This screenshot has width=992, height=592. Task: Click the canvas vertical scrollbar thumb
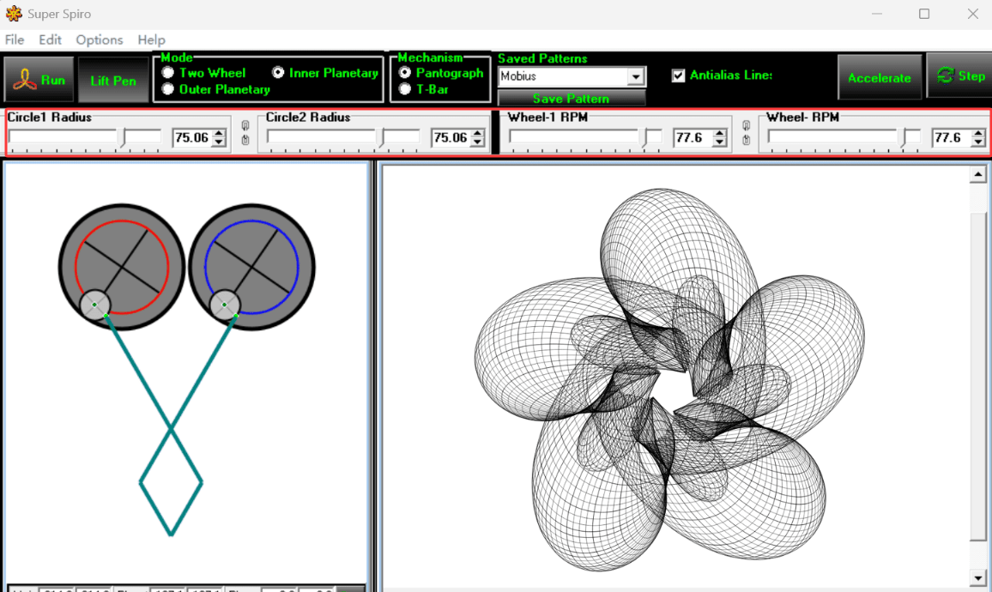(978, 377)
